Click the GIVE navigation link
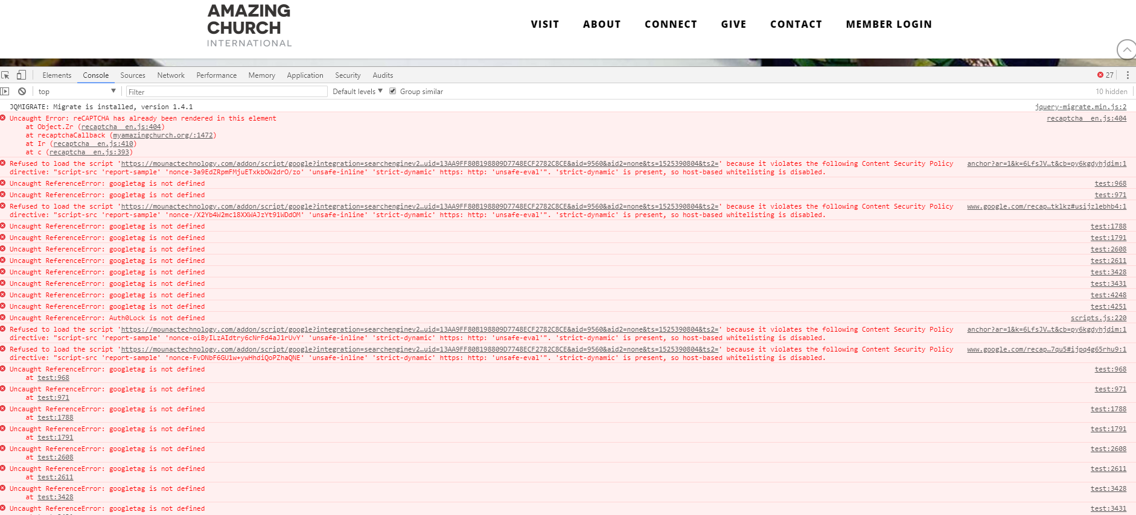This screenshot has width=1136, height=515. pyautogui.click(x=733, y=24)
